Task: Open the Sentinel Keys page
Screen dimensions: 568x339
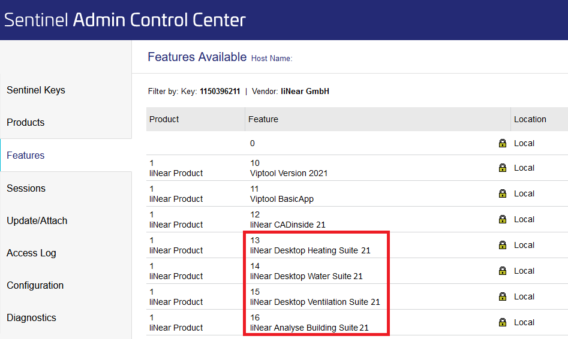Action: (36, 90)
